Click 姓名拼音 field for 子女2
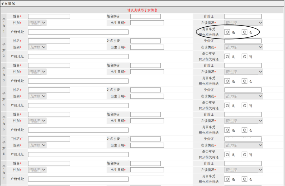Screen dimensions: 285x186 point(145,41)
